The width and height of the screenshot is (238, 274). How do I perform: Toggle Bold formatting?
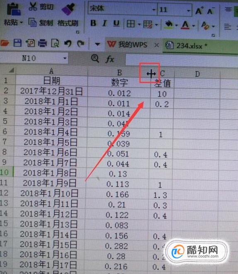(x=93, y=23)
